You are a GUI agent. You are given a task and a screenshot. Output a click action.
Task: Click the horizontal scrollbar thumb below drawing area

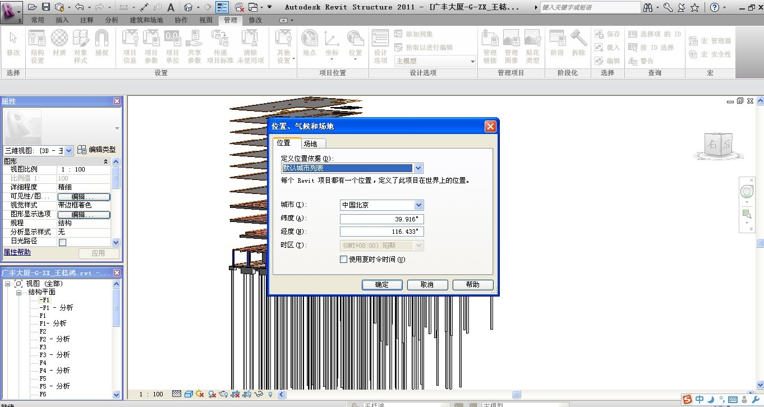[517, 395]
